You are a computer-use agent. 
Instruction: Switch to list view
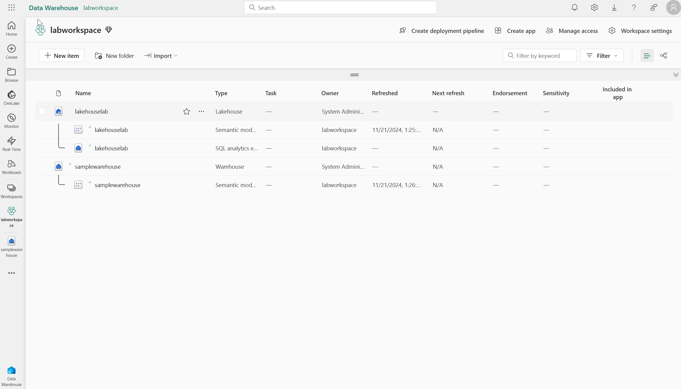(647, 56)
